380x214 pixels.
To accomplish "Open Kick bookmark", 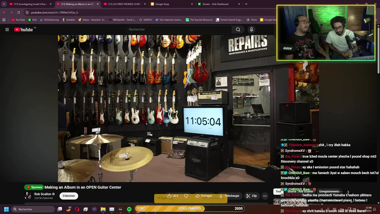I will pyautogui.click(x=32, y=20).
